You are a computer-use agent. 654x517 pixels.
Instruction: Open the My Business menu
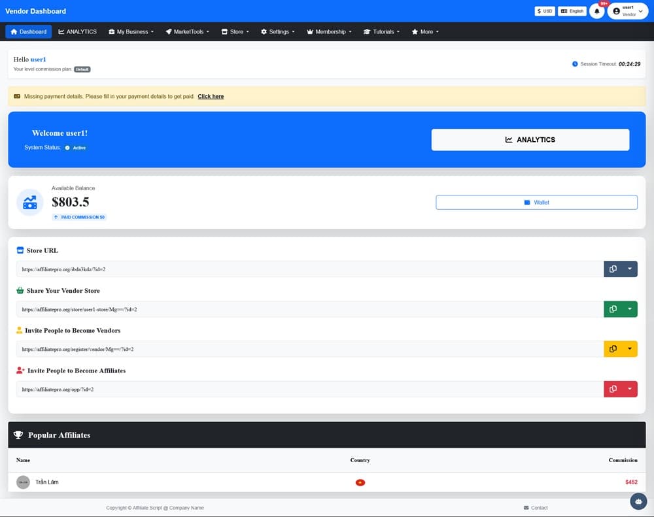point(131,31)
